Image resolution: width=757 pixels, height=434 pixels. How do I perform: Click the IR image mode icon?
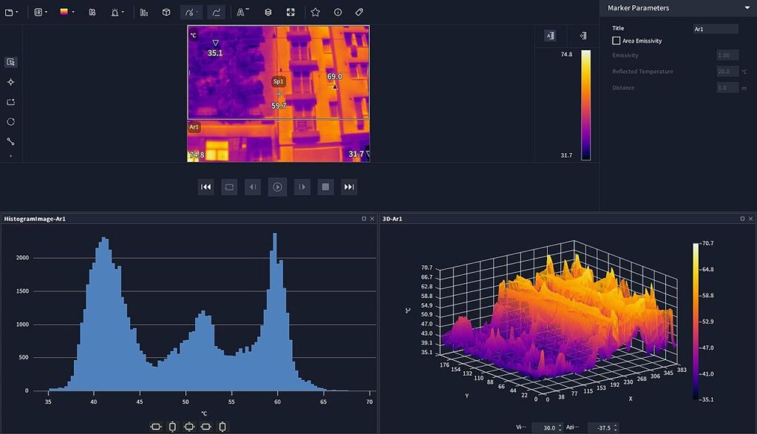click(38, 13)
